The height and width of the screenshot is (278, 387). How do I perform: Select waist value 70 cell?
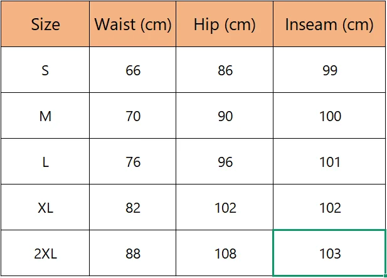(133, 116)
